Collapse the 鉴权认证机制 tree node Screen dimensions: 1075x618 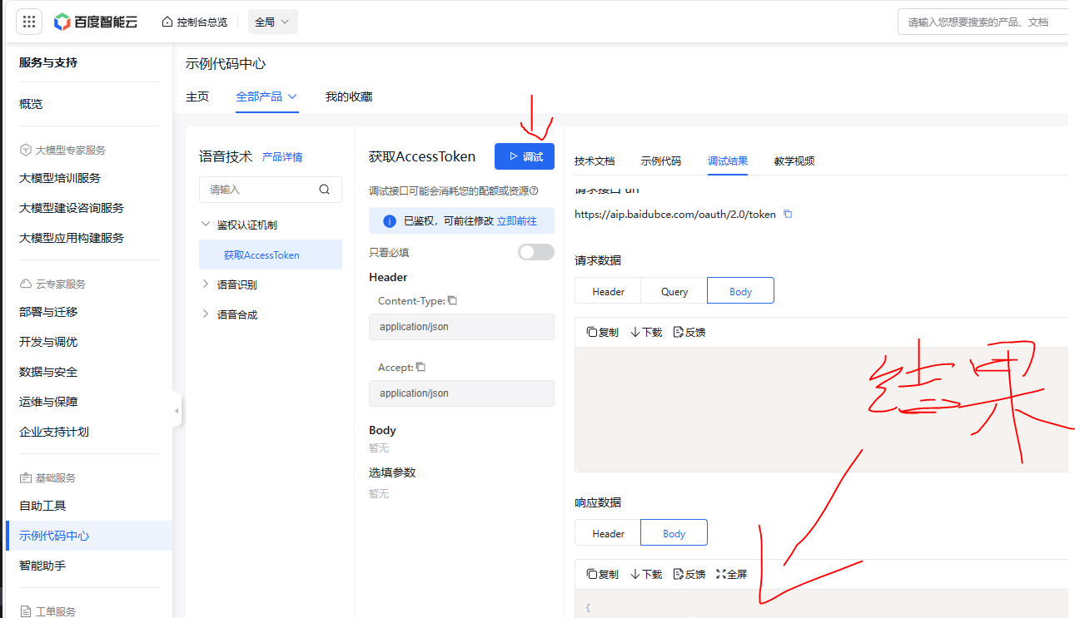[206, 225]
